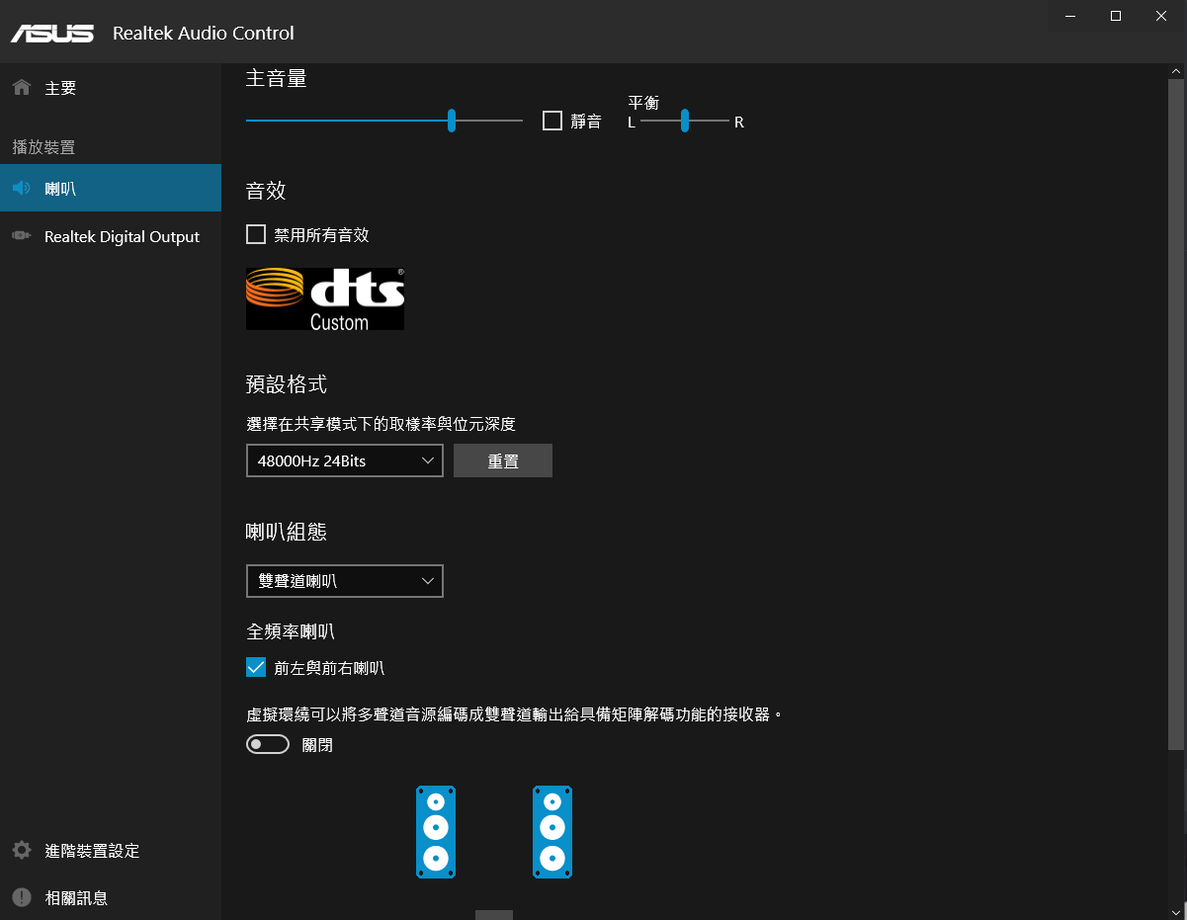Expand the 雙聲道喇叭 speaker configuration dropdown
Image resolution: width=1187 pixels, height=920 pixels.
pos(343,581)
